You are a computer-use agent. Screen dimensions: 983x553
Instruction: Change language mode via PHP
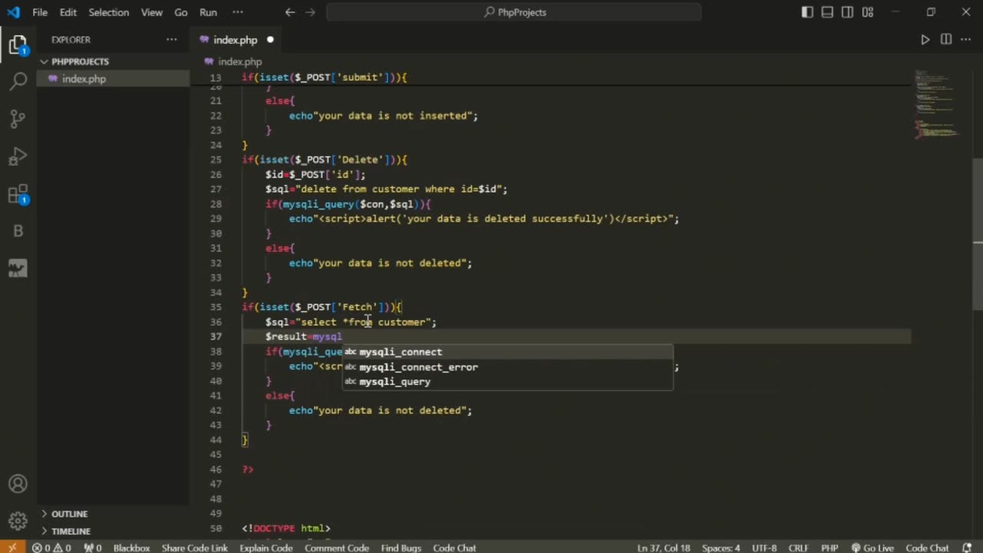[829, 548]
